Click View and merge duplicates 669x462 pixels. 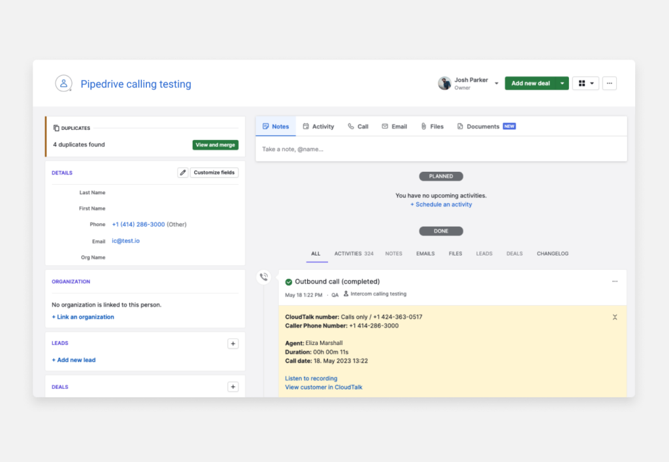[x=215, y=145]
